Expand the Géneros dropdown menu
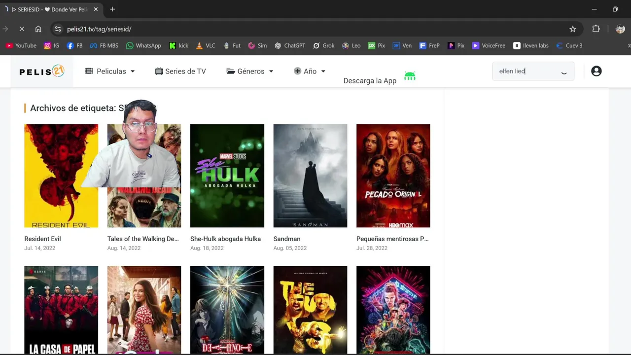 250,71
